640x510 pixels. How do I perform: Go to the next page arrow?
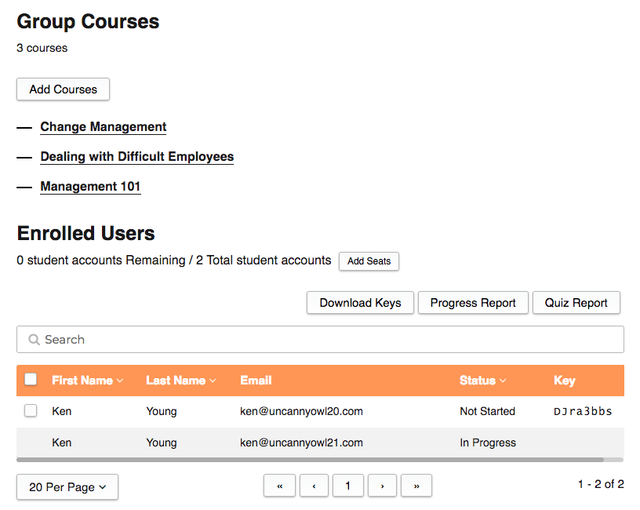382,486
